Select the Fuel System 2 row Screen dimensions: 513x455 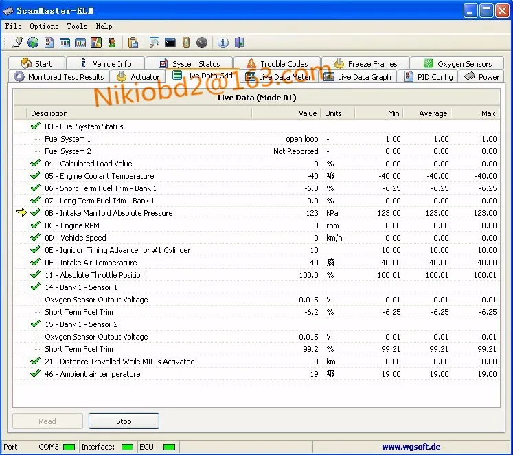coord(257,151)
